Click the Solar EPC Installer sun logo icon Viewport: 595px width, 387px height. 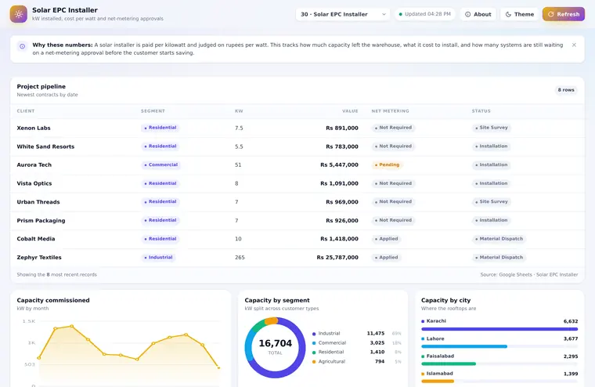pyautogui.click(x=19, y=14)
